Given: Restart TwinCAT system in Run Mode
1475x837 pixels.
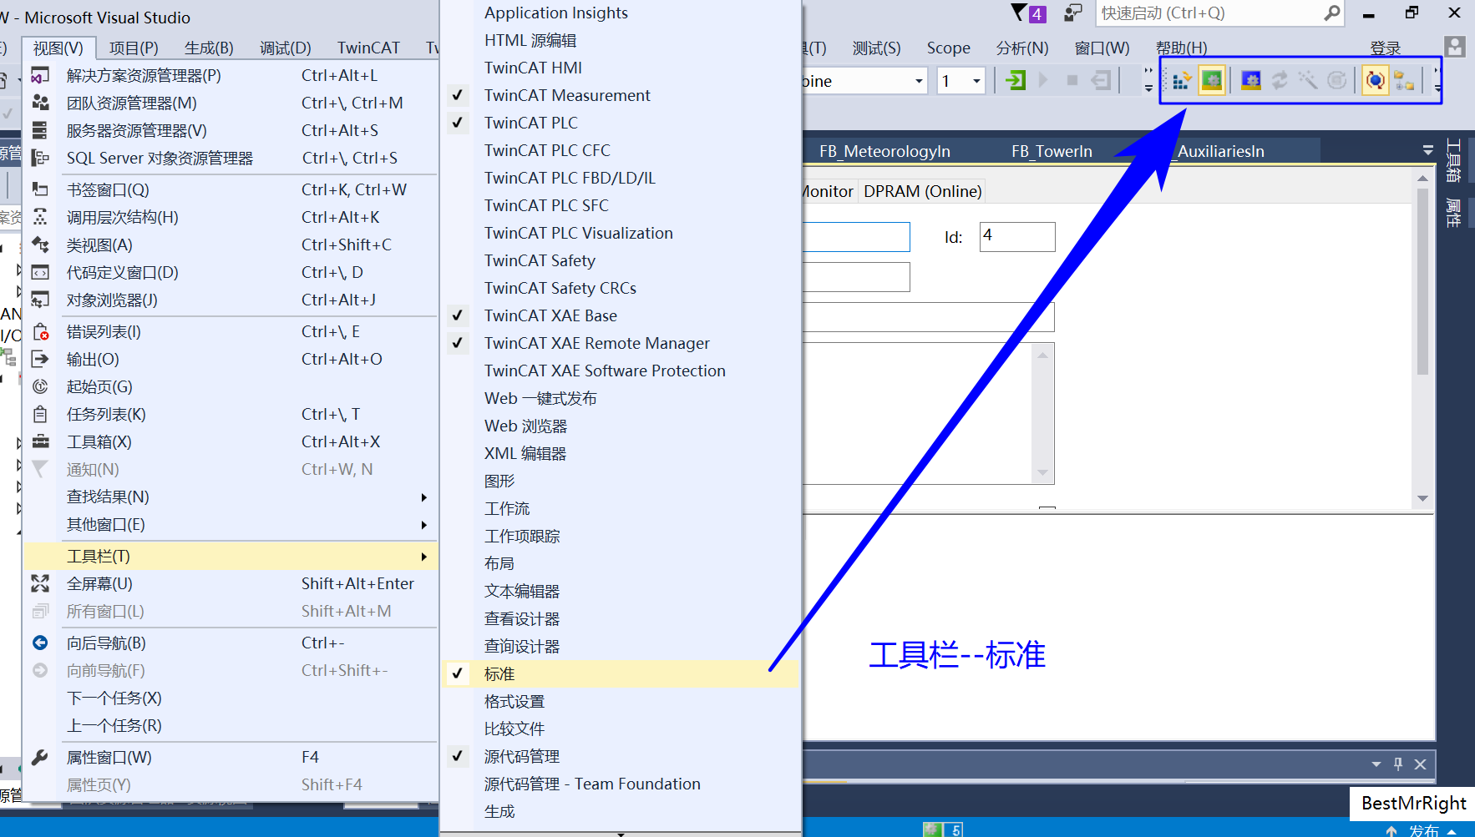Looking at the screenshot, I should pos(1212,80).
